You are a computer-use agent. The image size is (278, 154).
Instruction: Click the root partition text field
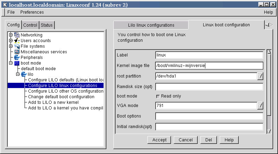click(206, 76)
